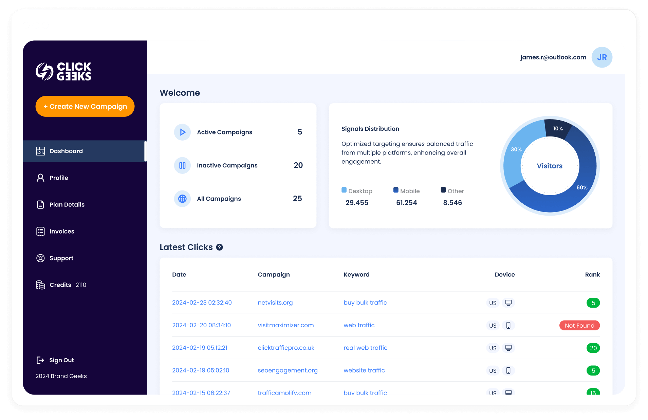Viewport: 648px width, 420px height.
Task: Click the 'website traffic' keyword
Action: tap(364, 370)
